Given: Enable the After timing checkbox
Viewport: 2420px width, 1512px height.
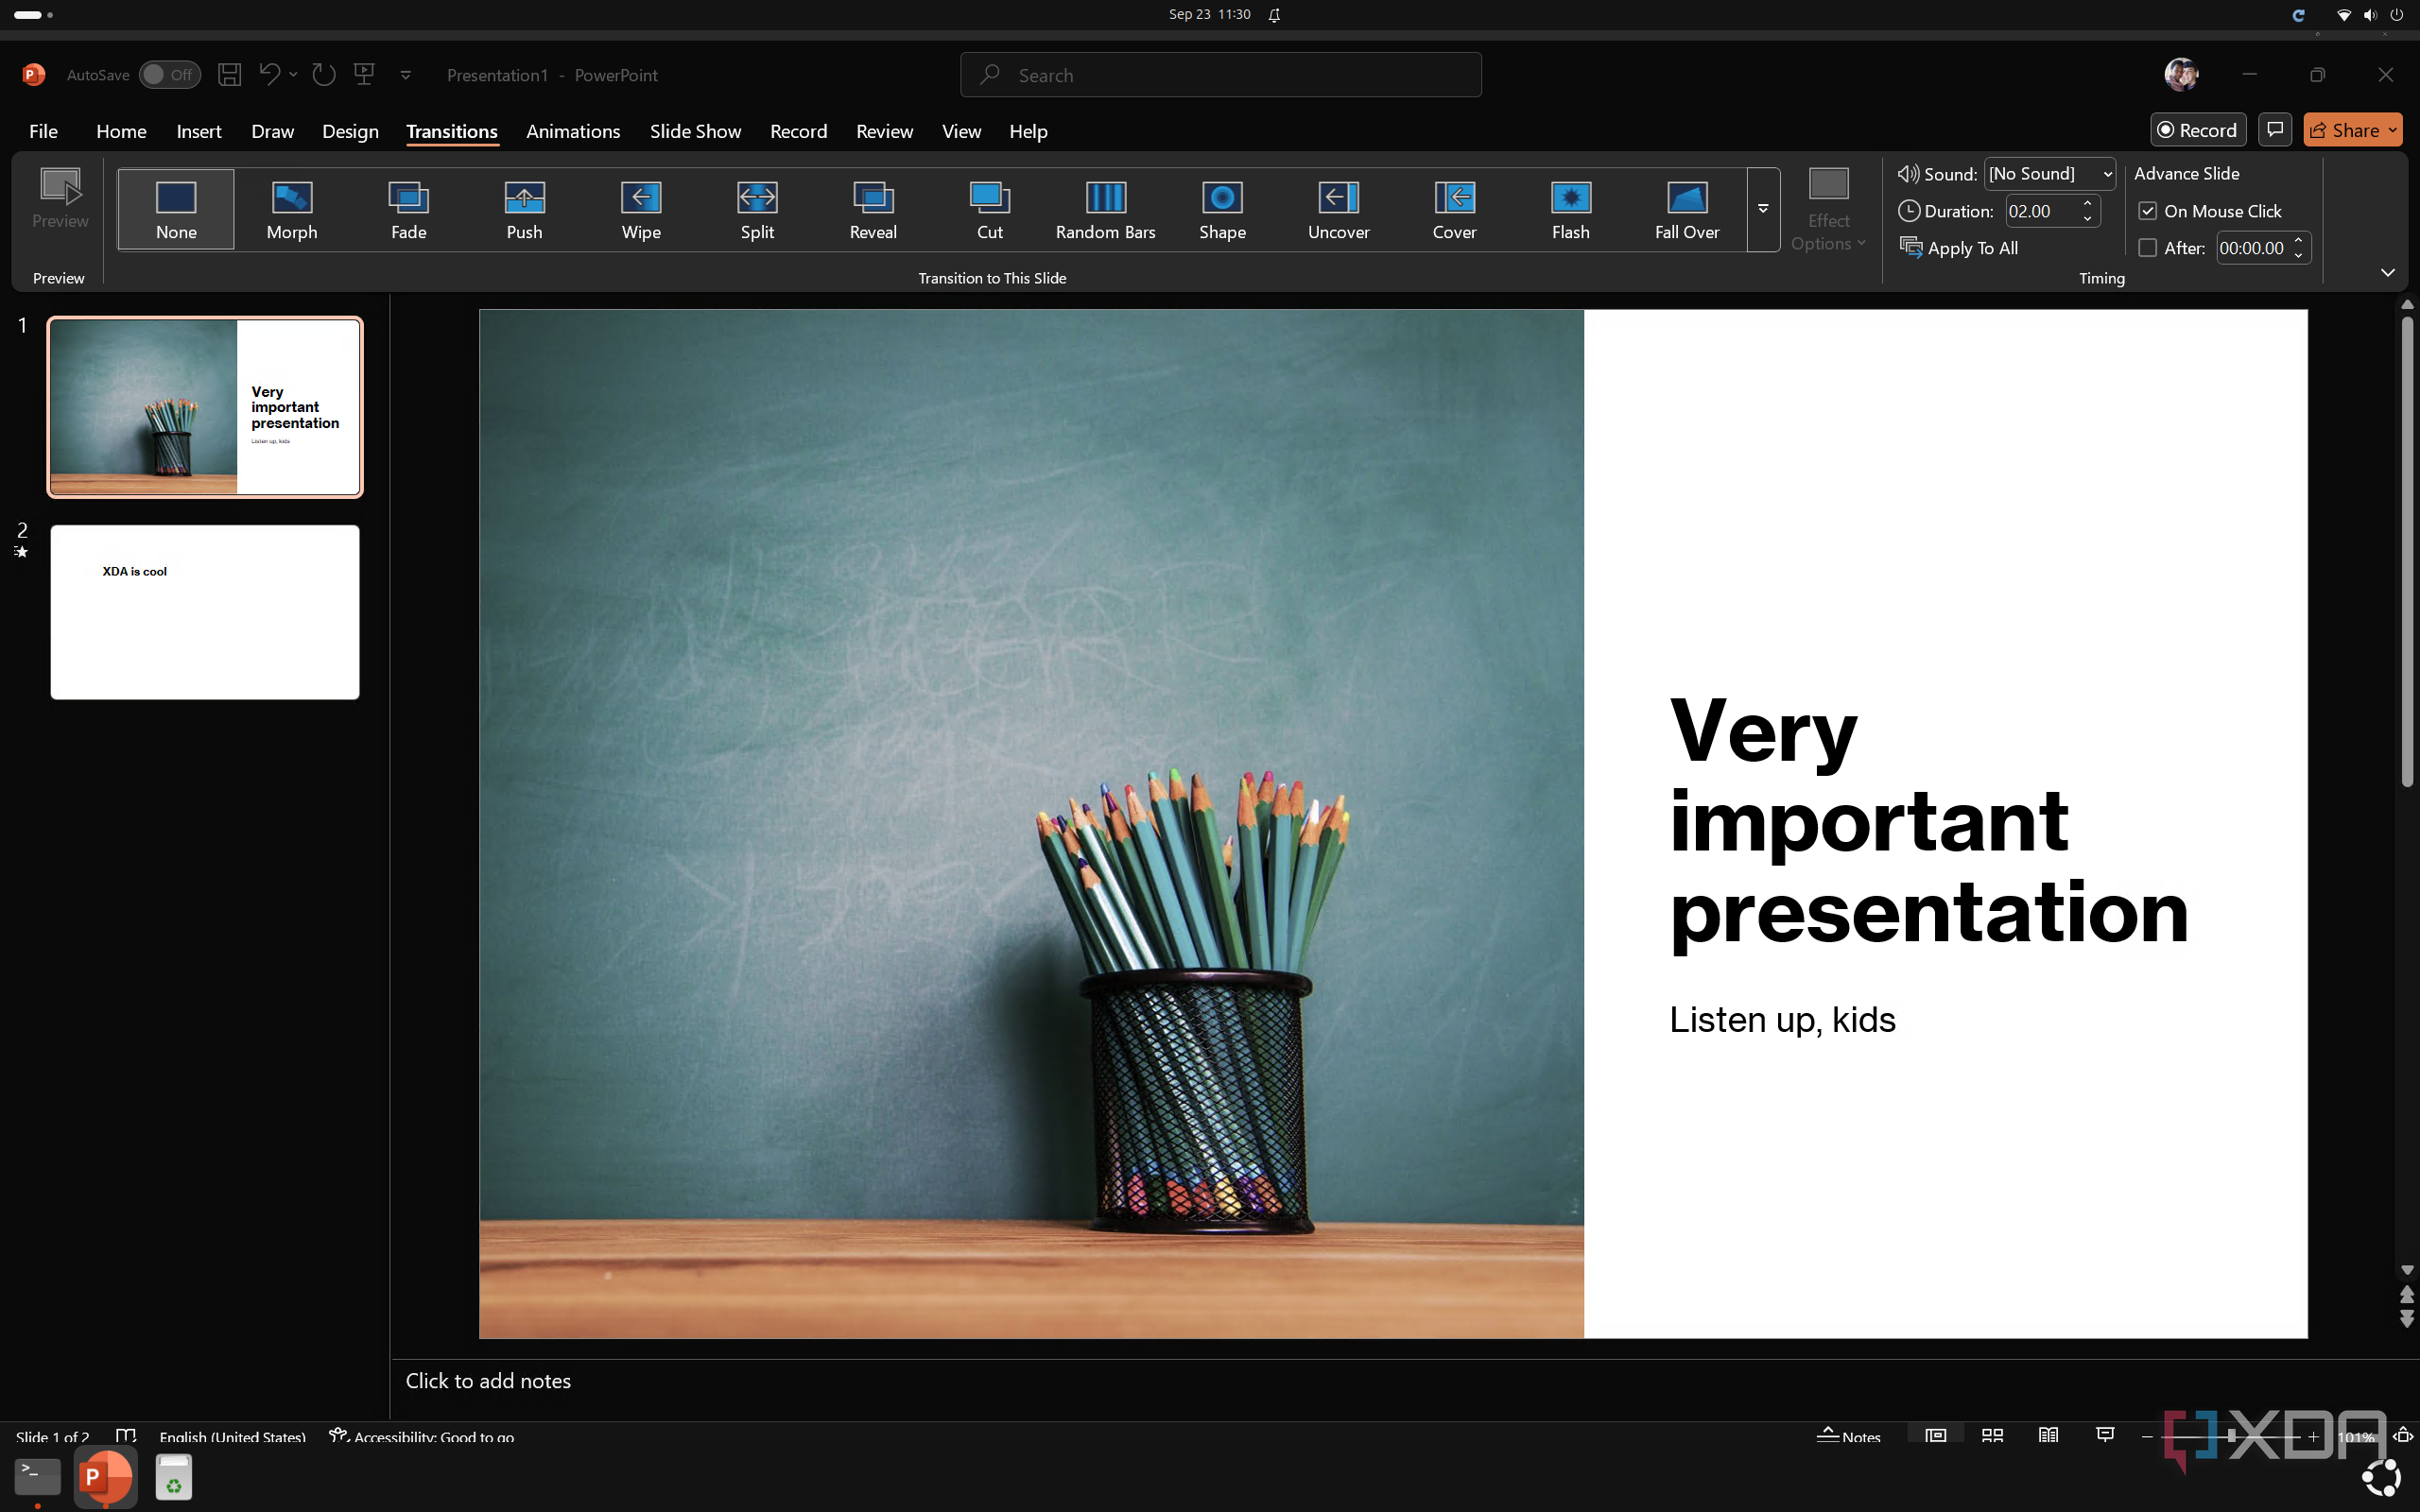Looking at the screenshot, I should (2147, 248).
